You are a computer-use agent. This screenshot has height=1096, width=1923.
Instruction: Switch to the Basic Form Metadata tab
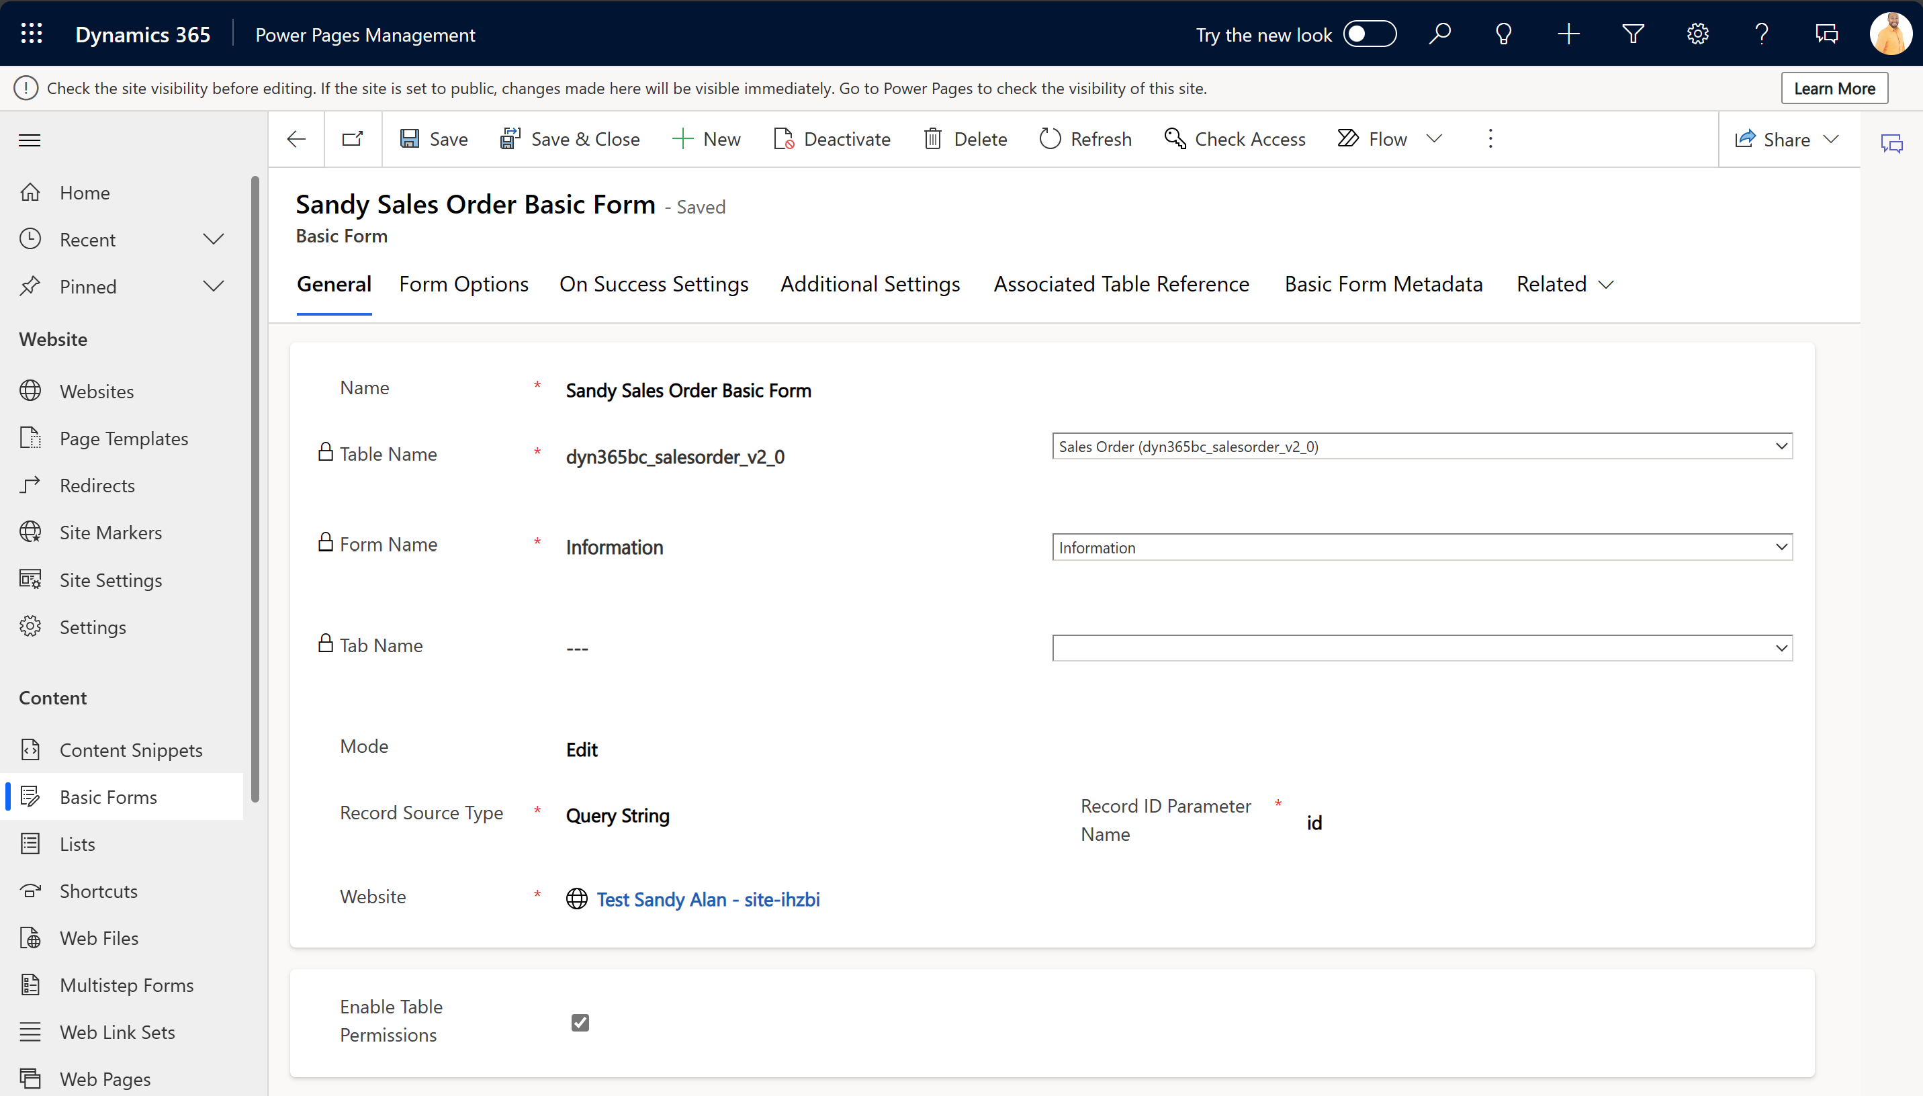(1382, 284)
